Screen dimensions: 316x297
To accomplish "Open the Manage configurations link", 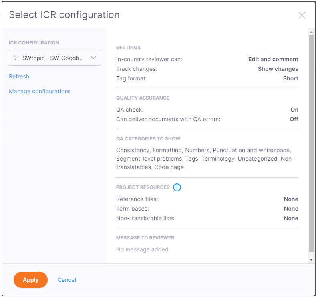I will tap(40, 91).
